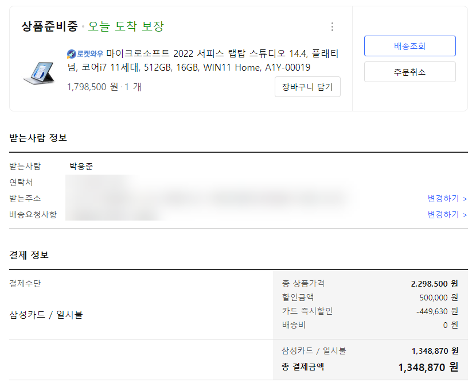Click 삼성카드 / 일시불 under 결제수단
The image size is (476, 386).
tap(46, 315)
